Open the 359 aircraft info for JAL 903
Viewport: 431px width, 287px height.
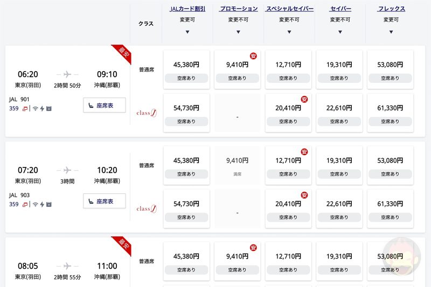point(13,204)
